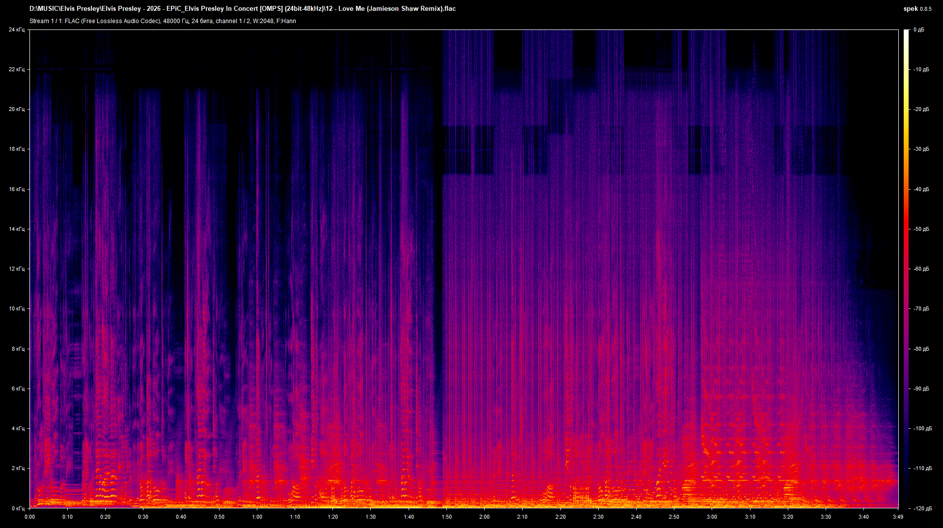Click the 6 кГц frequency axis label

(18, 389)
